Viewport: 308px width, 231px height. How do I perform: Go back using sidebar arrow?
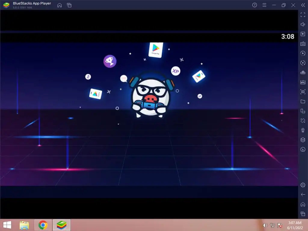click(x=303, y=195)
